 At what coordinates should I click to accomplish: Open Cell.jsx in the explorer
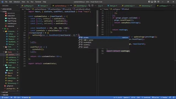11,34
